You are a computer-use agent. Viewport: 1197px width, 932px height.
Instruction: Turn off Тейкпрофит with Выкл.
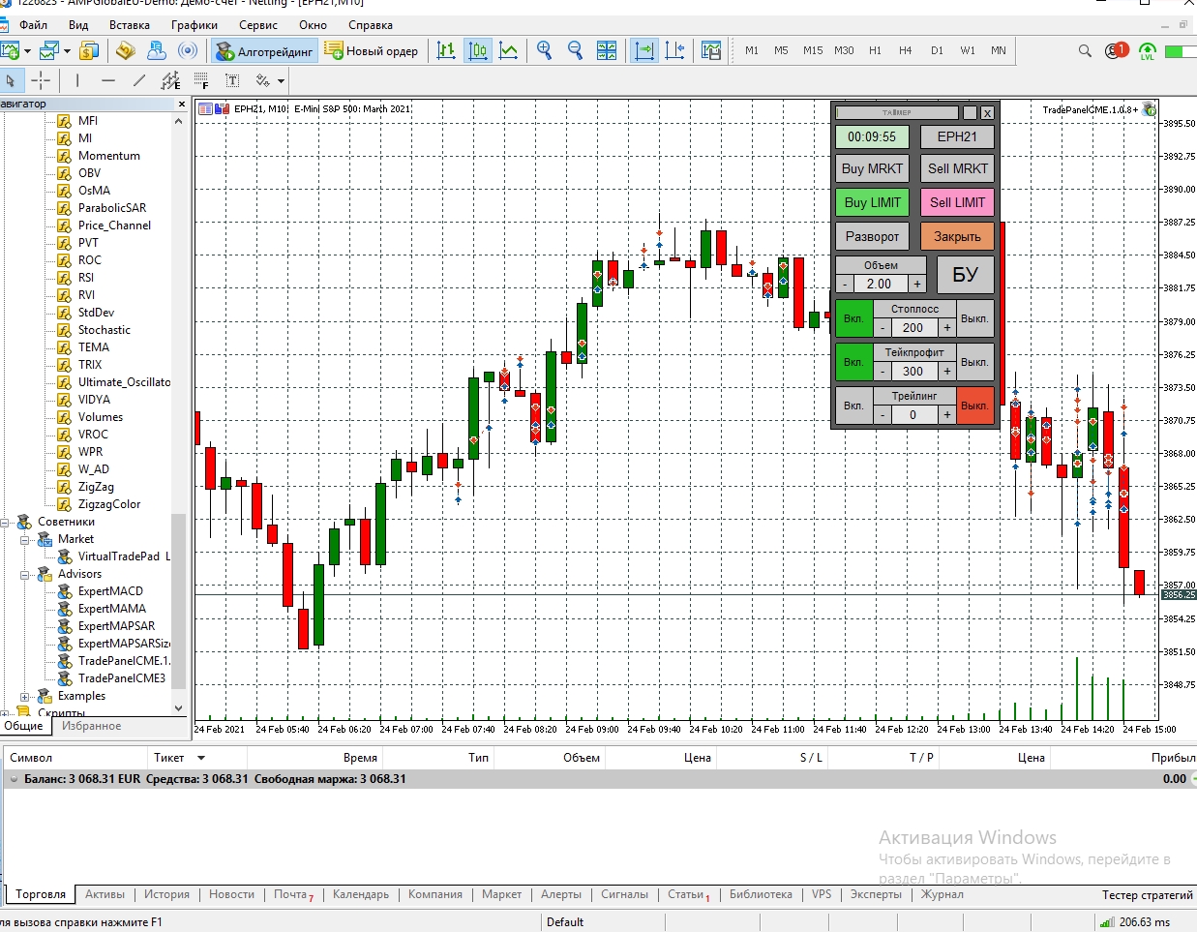pyautogui.click(x=974, y=362)
